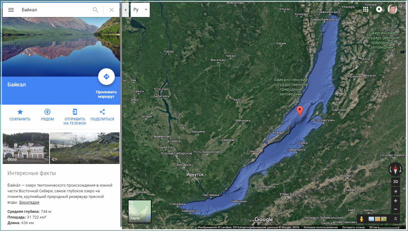Image resolution: width=408 pixels, height=231 pixels.
Task: Open the hamburger main menu
Action: coord(11,10)
